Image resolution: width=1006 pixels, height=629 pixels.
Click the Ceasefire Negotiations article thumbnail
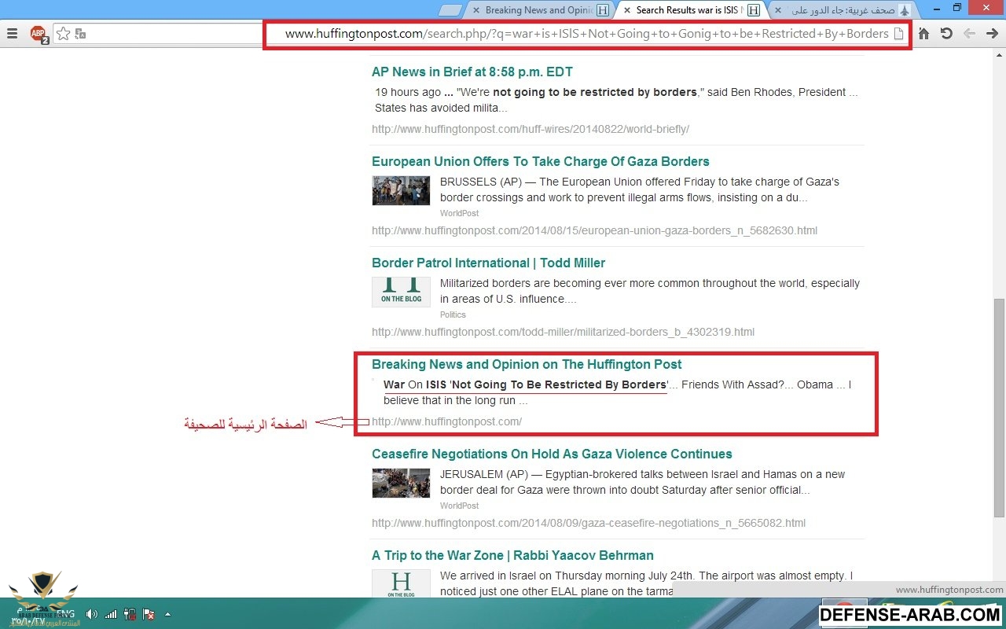click(x=401, y=483)
